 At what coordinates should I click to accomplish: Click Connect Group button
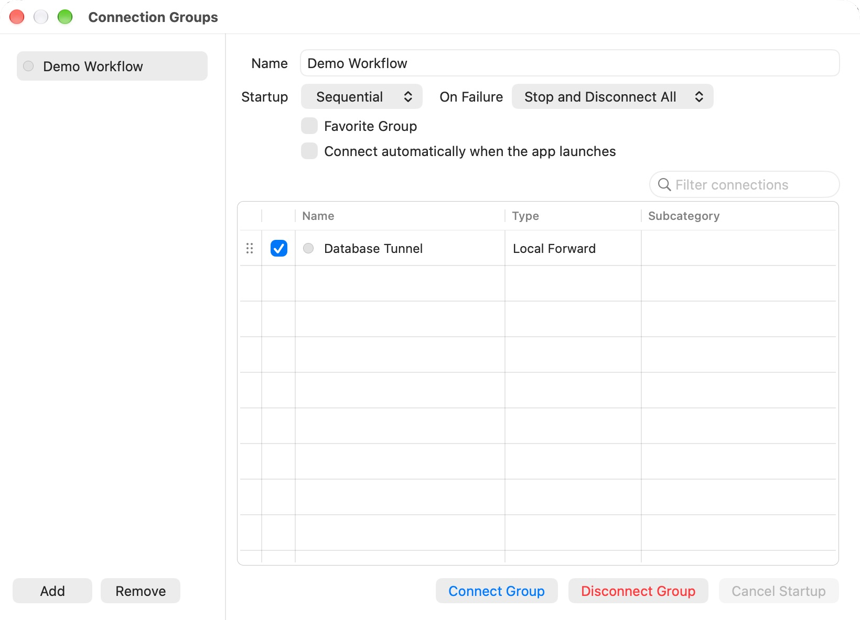[497, 591]
